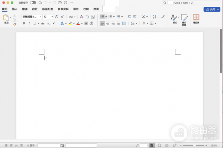Image resolution: width=223 pixels, height=148 pixels.
Task: Open the numbered list dropdown arrow
Action: [x=114, y=17]
